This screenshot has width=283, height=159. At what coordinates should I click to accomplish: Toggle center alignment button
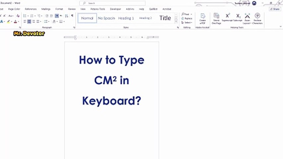(x=29, y=22)
